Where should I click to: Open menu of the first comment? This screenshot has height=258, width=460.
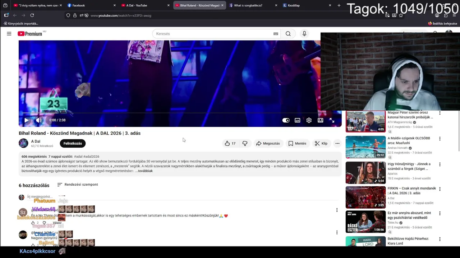[x=337, y=210]
